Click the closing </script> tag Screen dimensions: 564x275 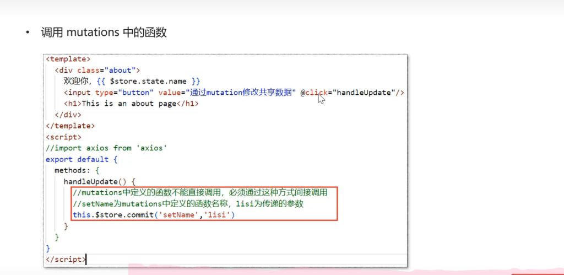point(66,259)
